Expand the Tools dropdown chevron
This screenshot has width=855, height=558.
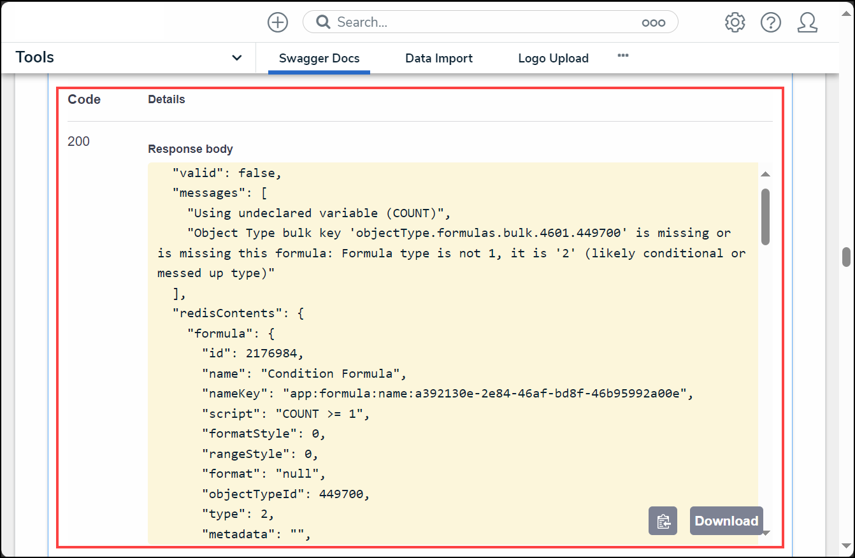coord(236,58)
